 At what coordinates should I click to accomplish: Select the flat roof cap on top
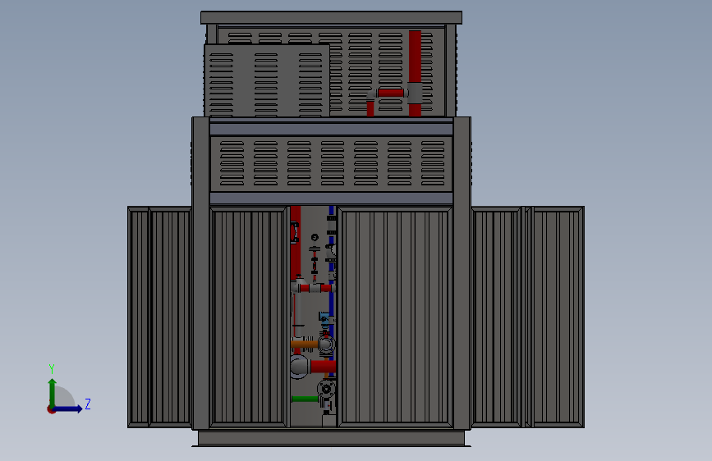coord(332,18)
